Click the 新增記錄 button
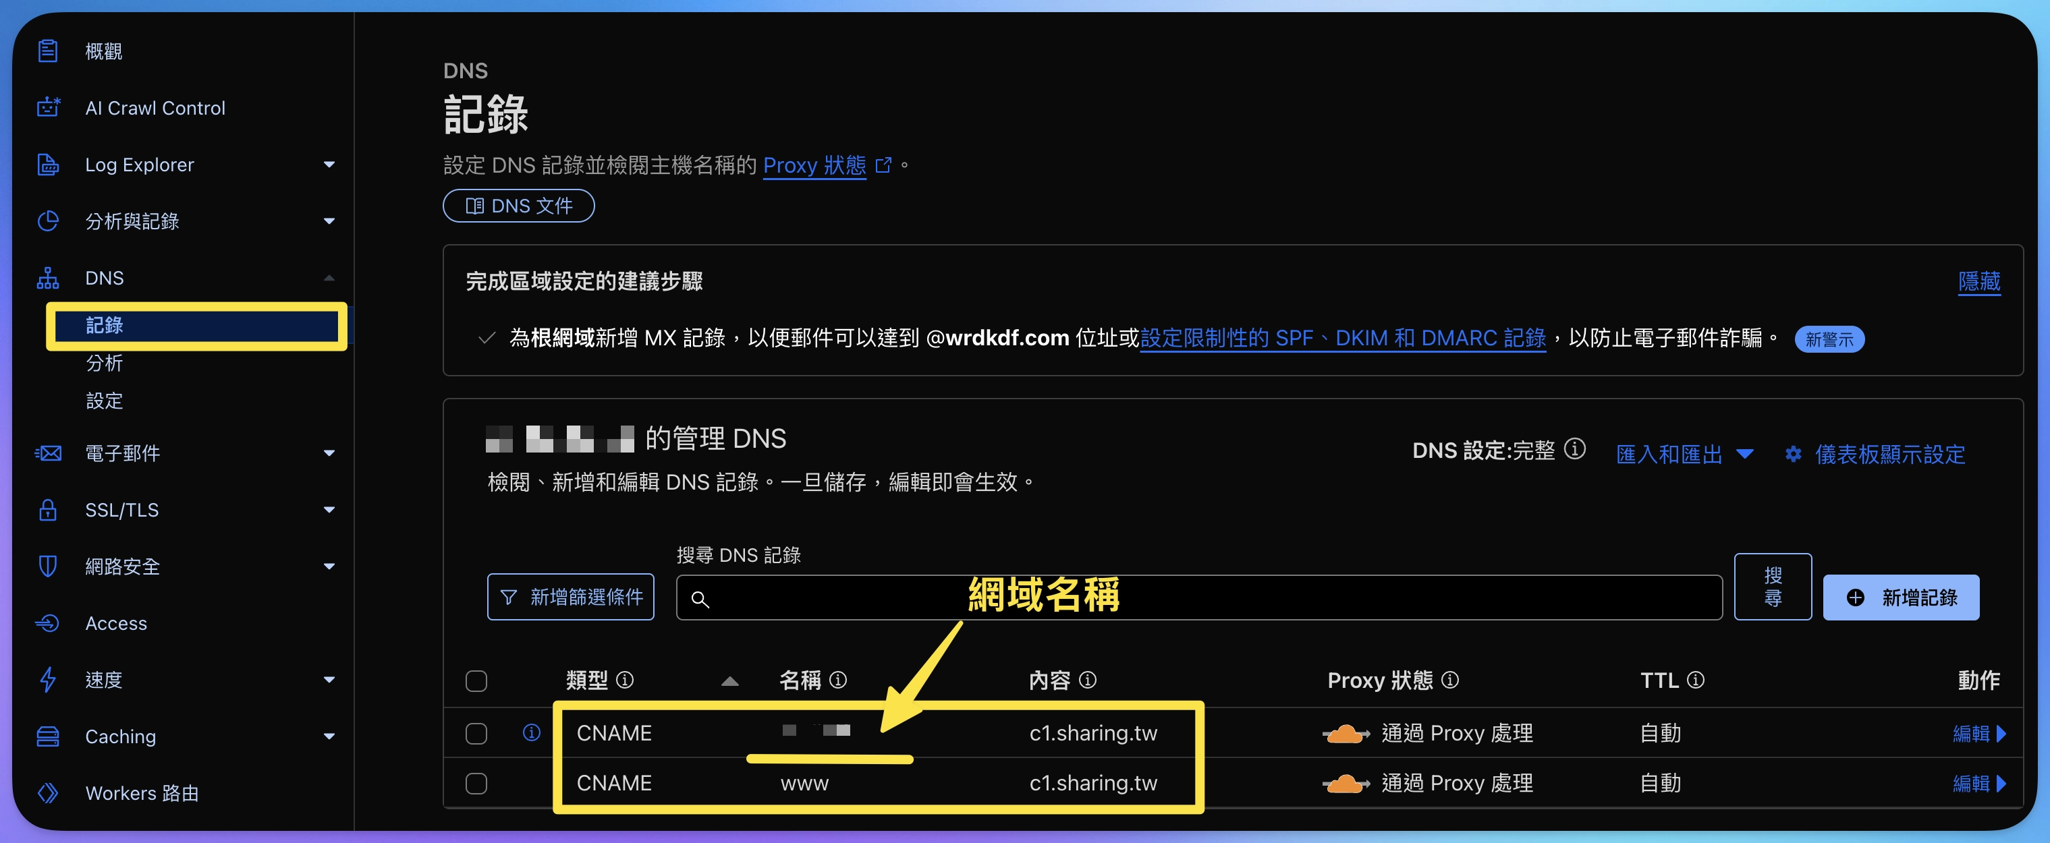This screenshot has width=2050, height=843. [x=1900, y=598]
